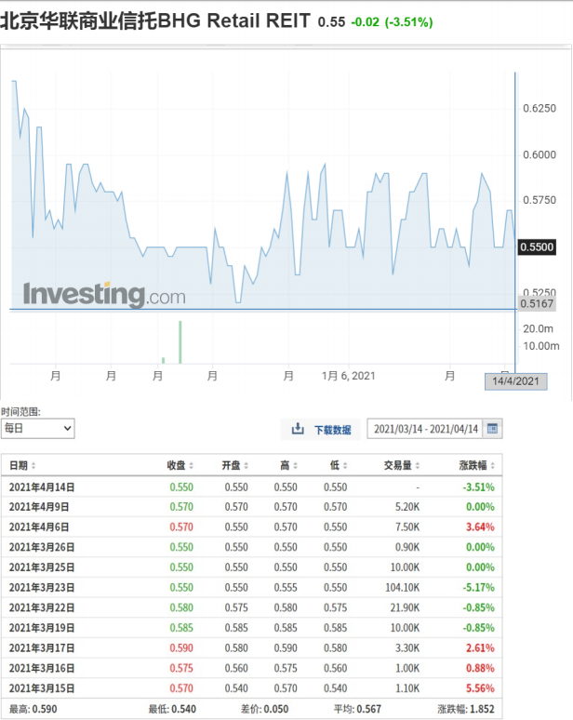Viewport: 573px width, 720px height.
Task: Select the 2021年3月25日 row date
Action: click(x=42, y=567)
